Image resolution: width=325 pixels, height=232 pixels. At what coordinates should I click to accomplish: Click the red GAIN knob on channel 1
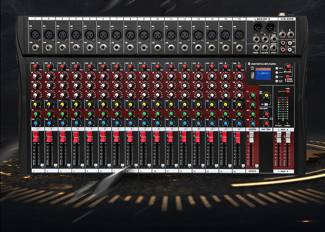point(36,66)
